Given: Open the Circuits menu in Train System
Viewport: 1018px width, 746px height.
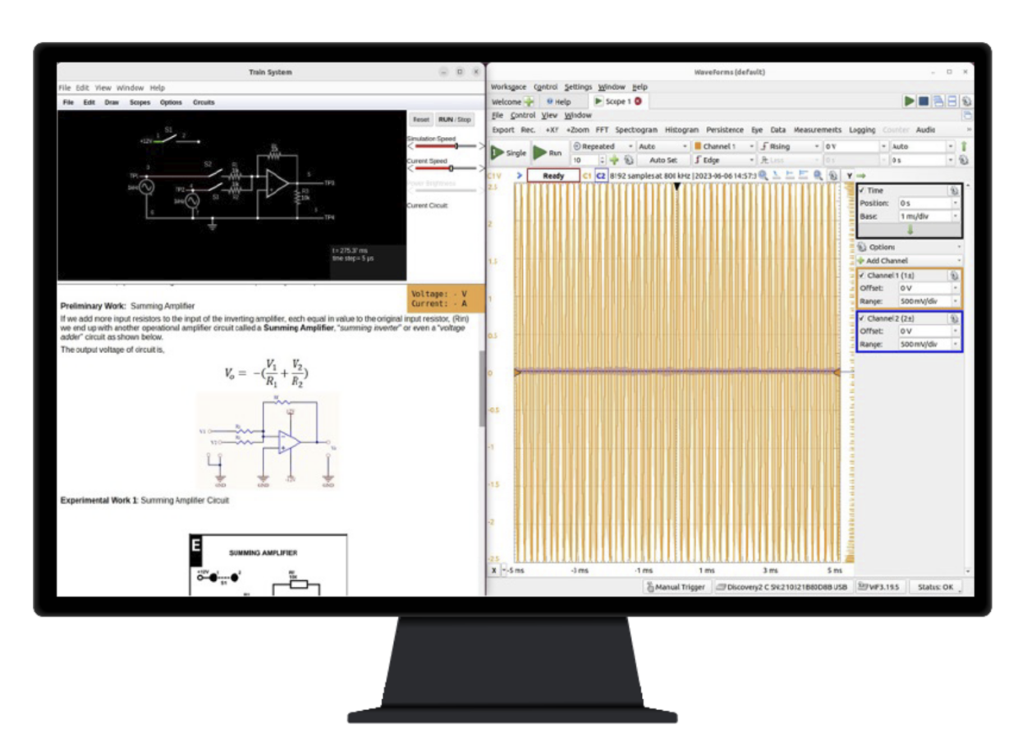Looking at the screenshot, I should [x=204, y=103].
